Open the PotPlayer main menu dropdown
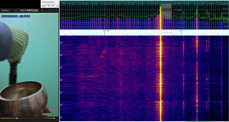The image size is (229, 122). (6, 11)
